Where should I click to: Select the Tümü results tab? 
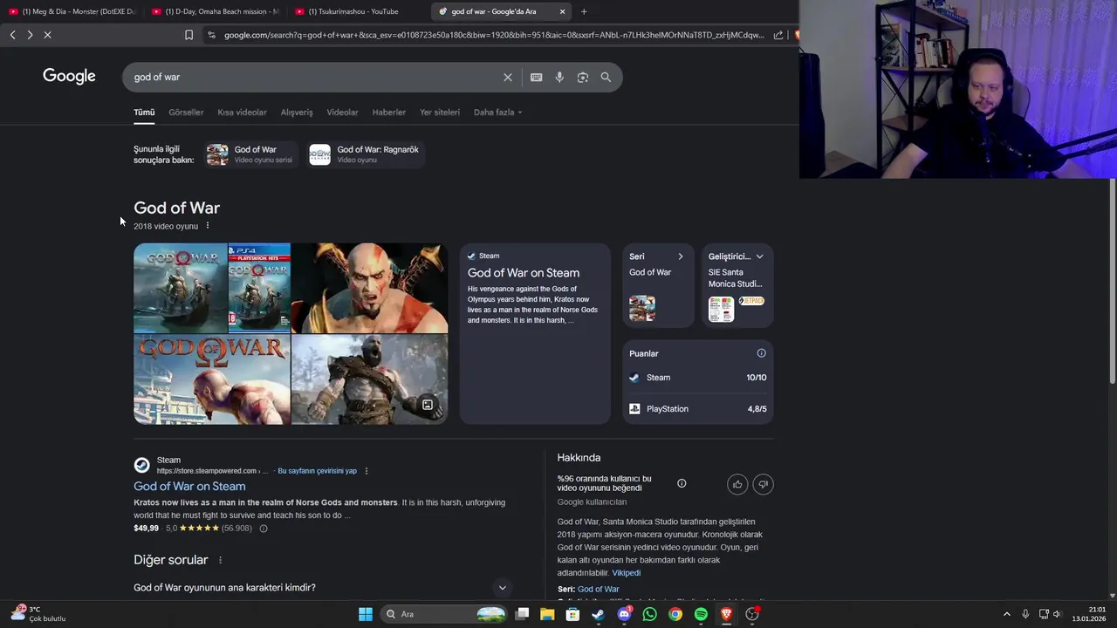[x=144, y=113]
